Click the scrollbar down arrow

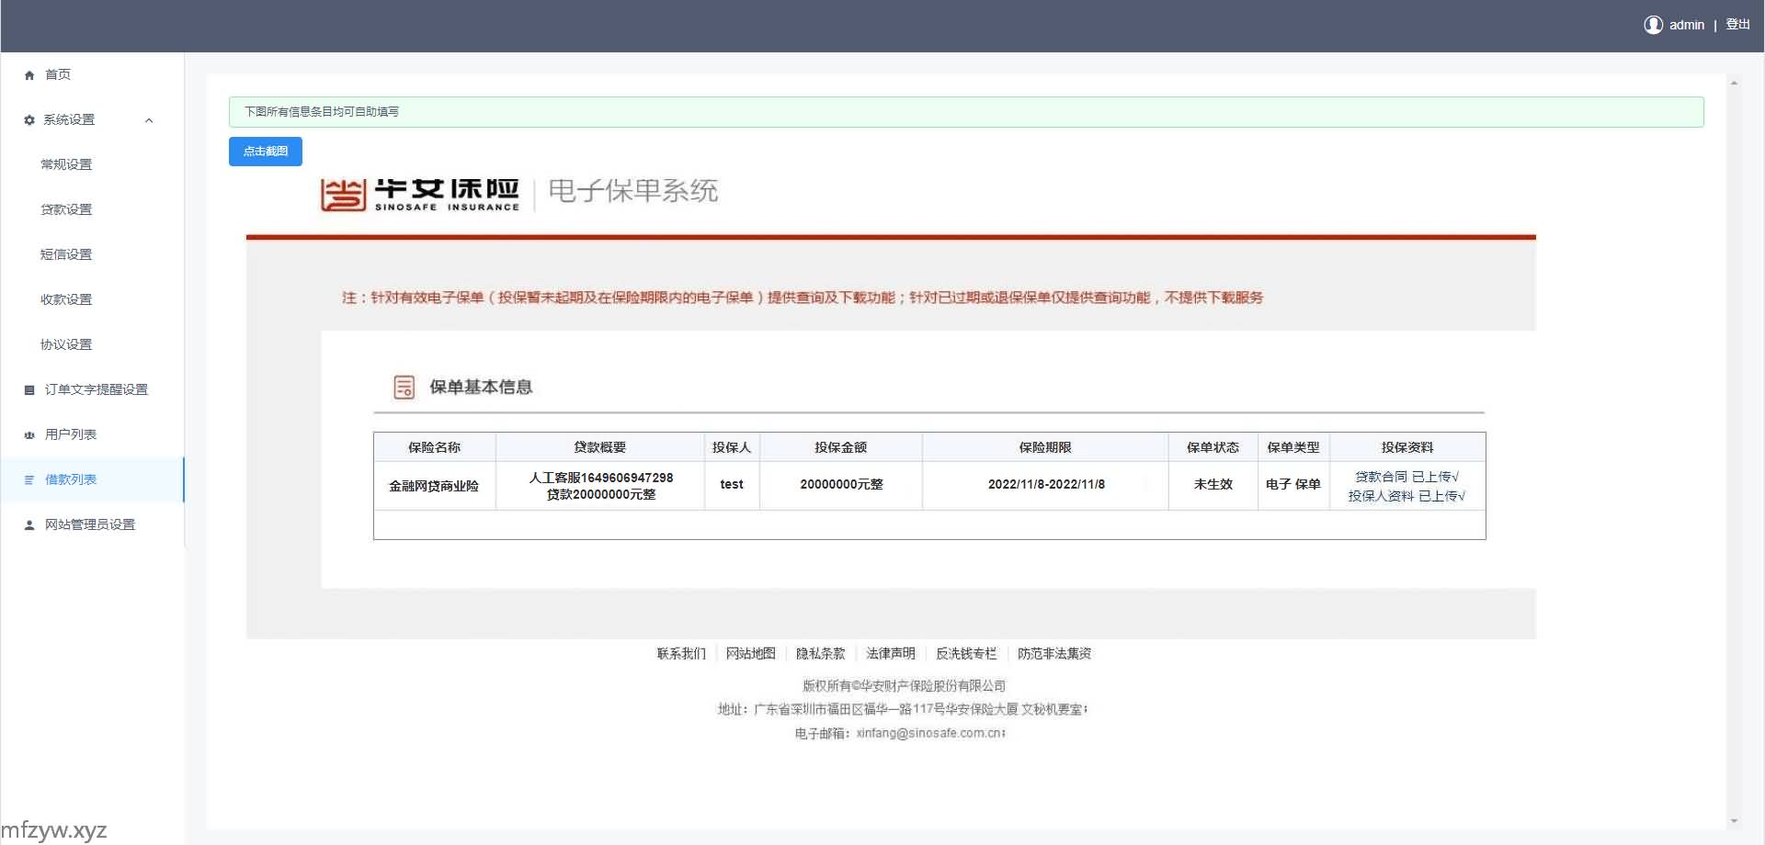point(1734,821)
